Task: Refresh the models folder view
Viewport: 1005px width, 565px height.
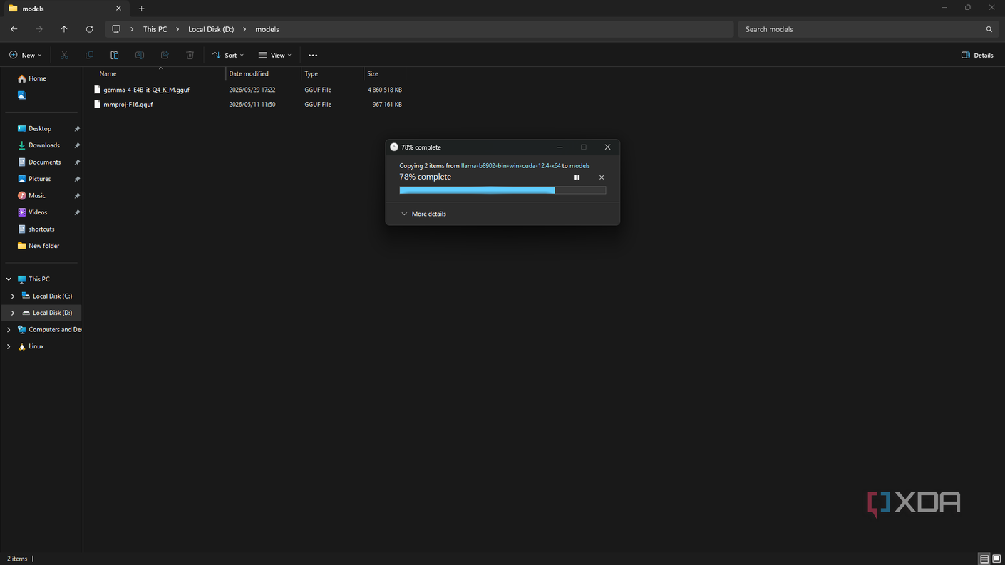Action: 89,29
